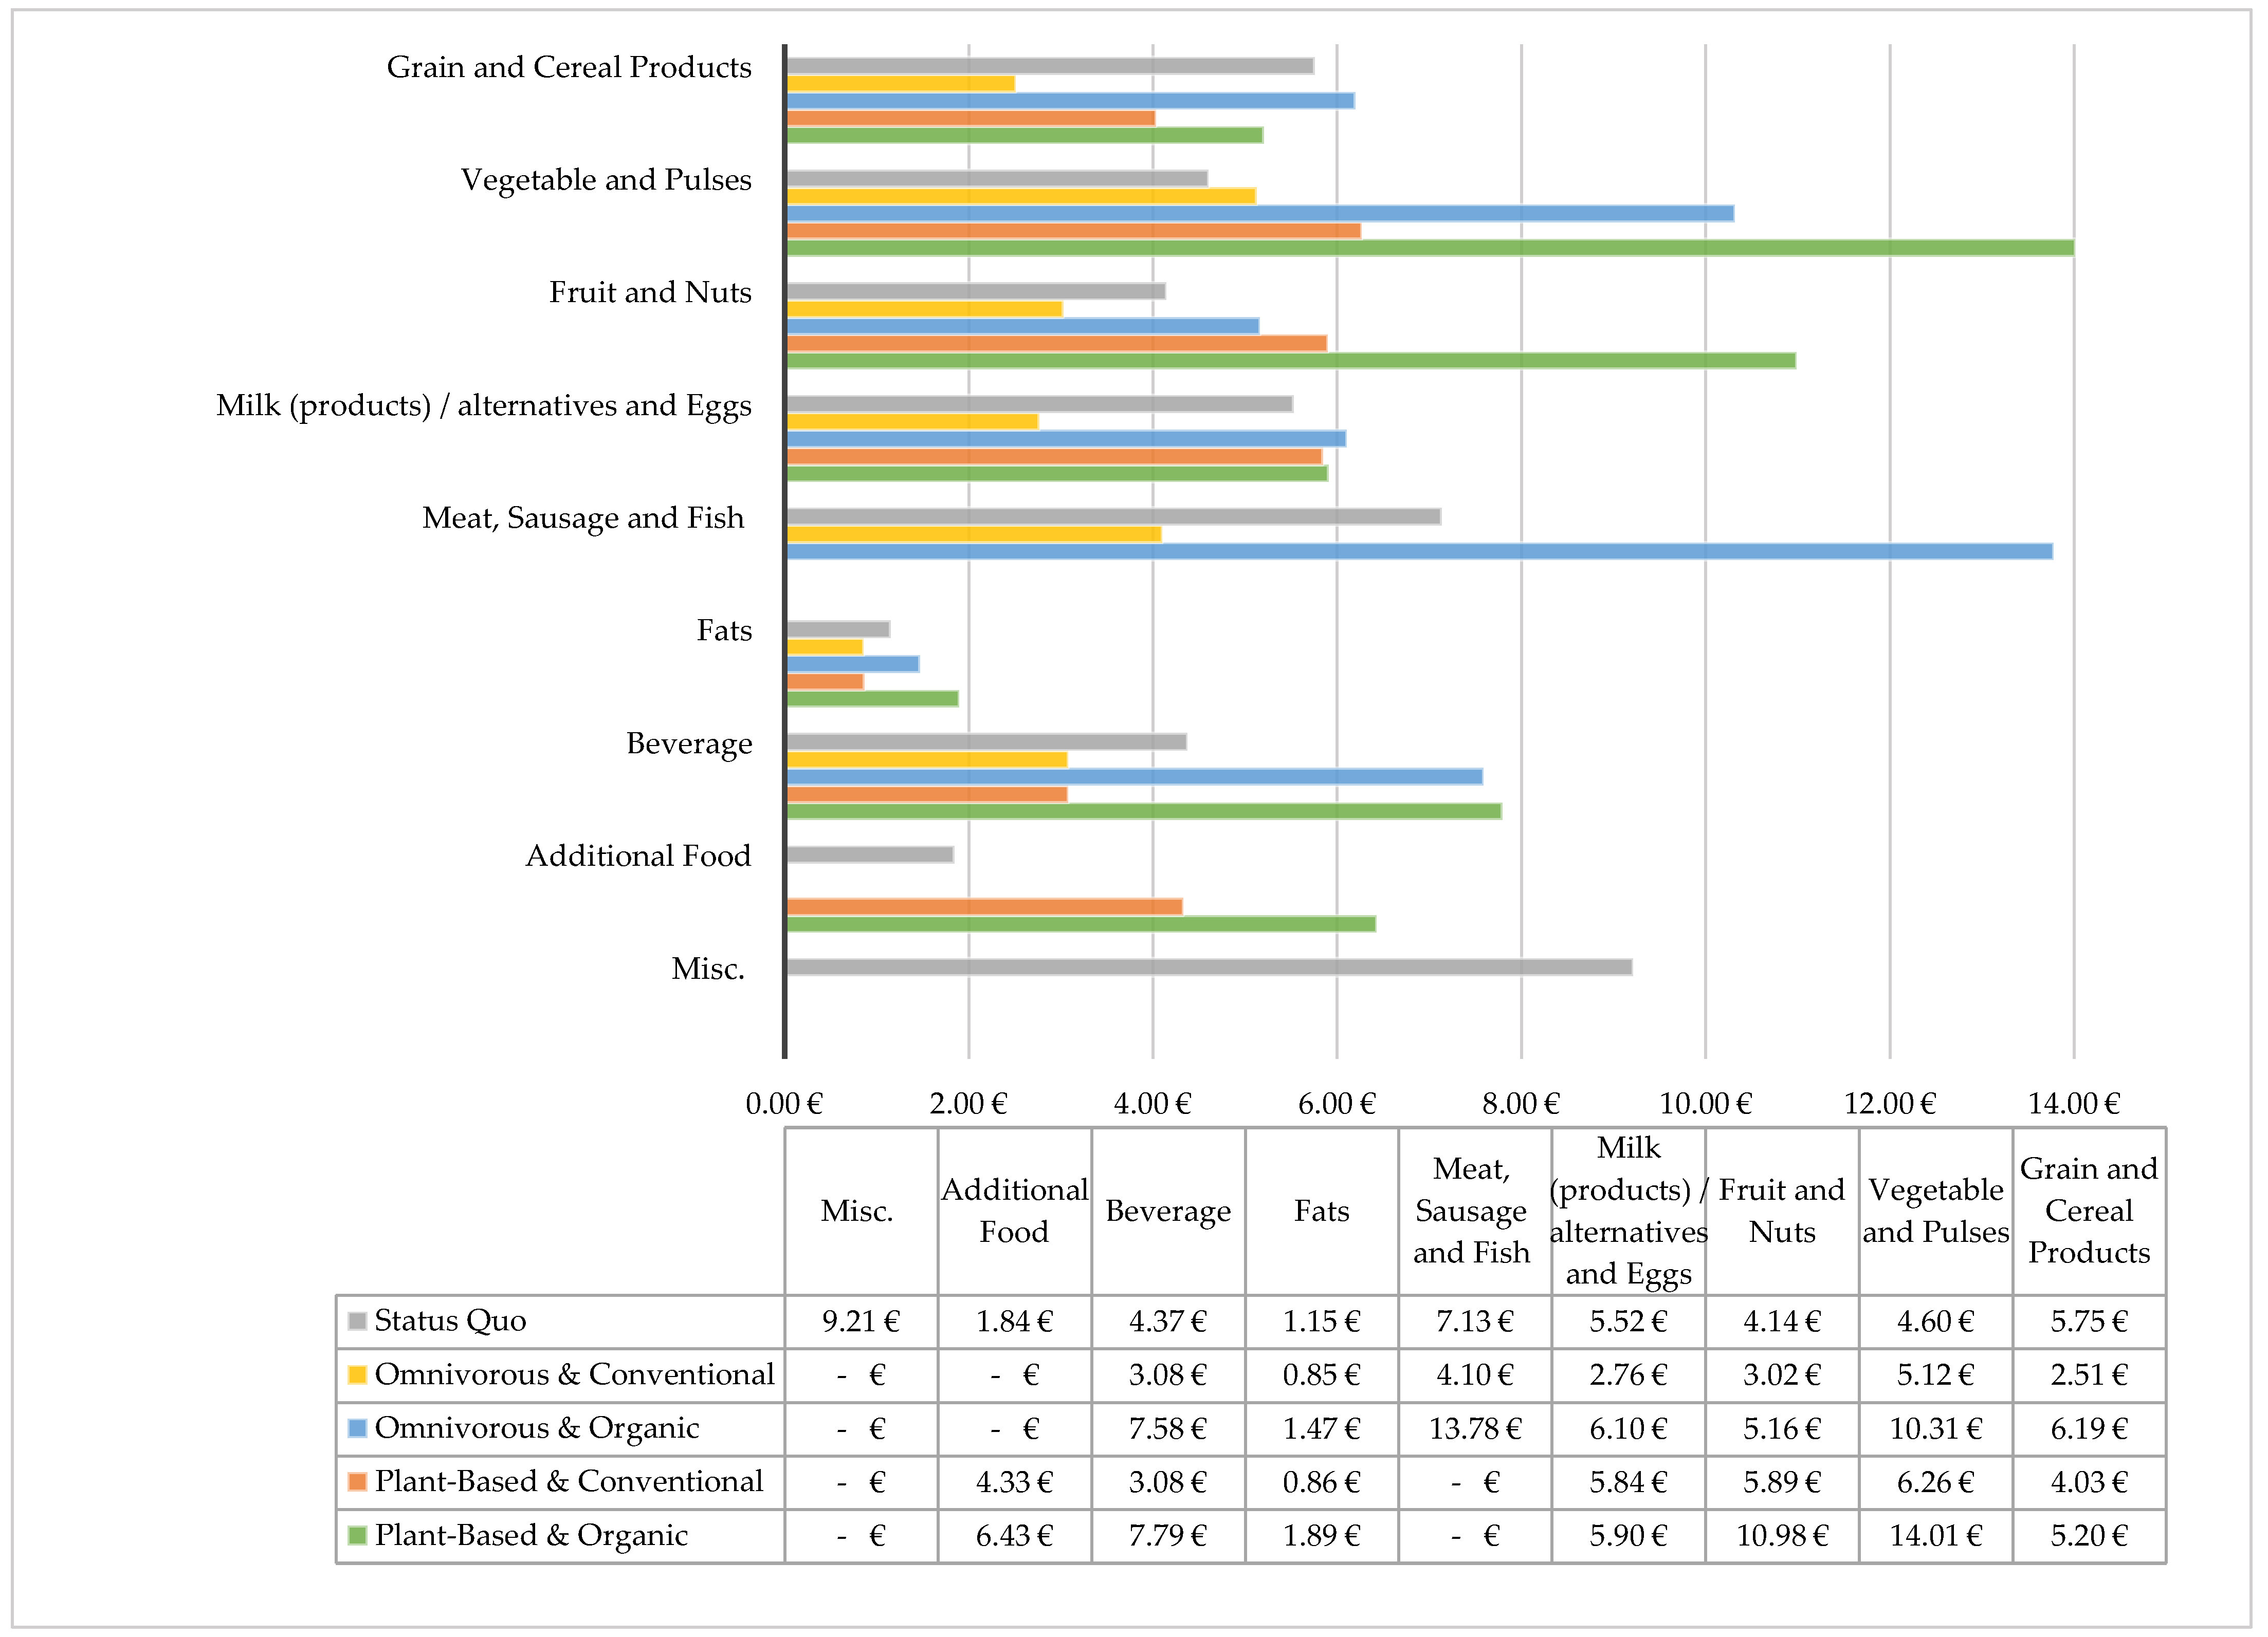Image resolution: width=2268 pixels, height=1637 pixels.
Task: Select the Status Quo row label
Action: pyautogui.click(x=450, y=1321)
